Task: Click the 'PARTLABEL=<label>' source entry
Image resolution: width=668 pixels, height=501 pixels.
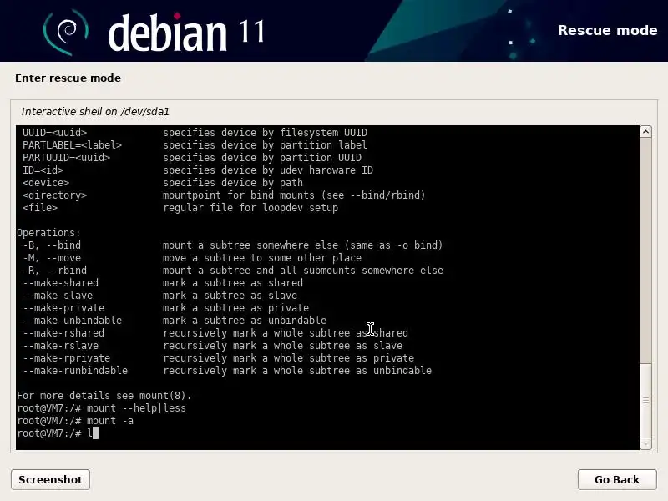Action: point(72,145)
